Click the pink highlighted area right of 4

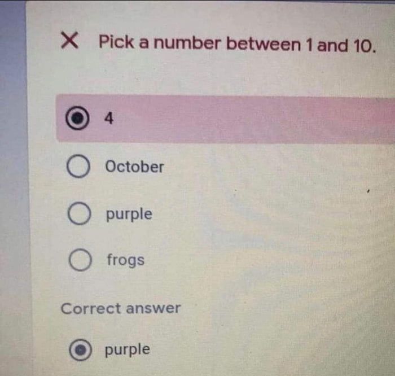click(254, 119)
